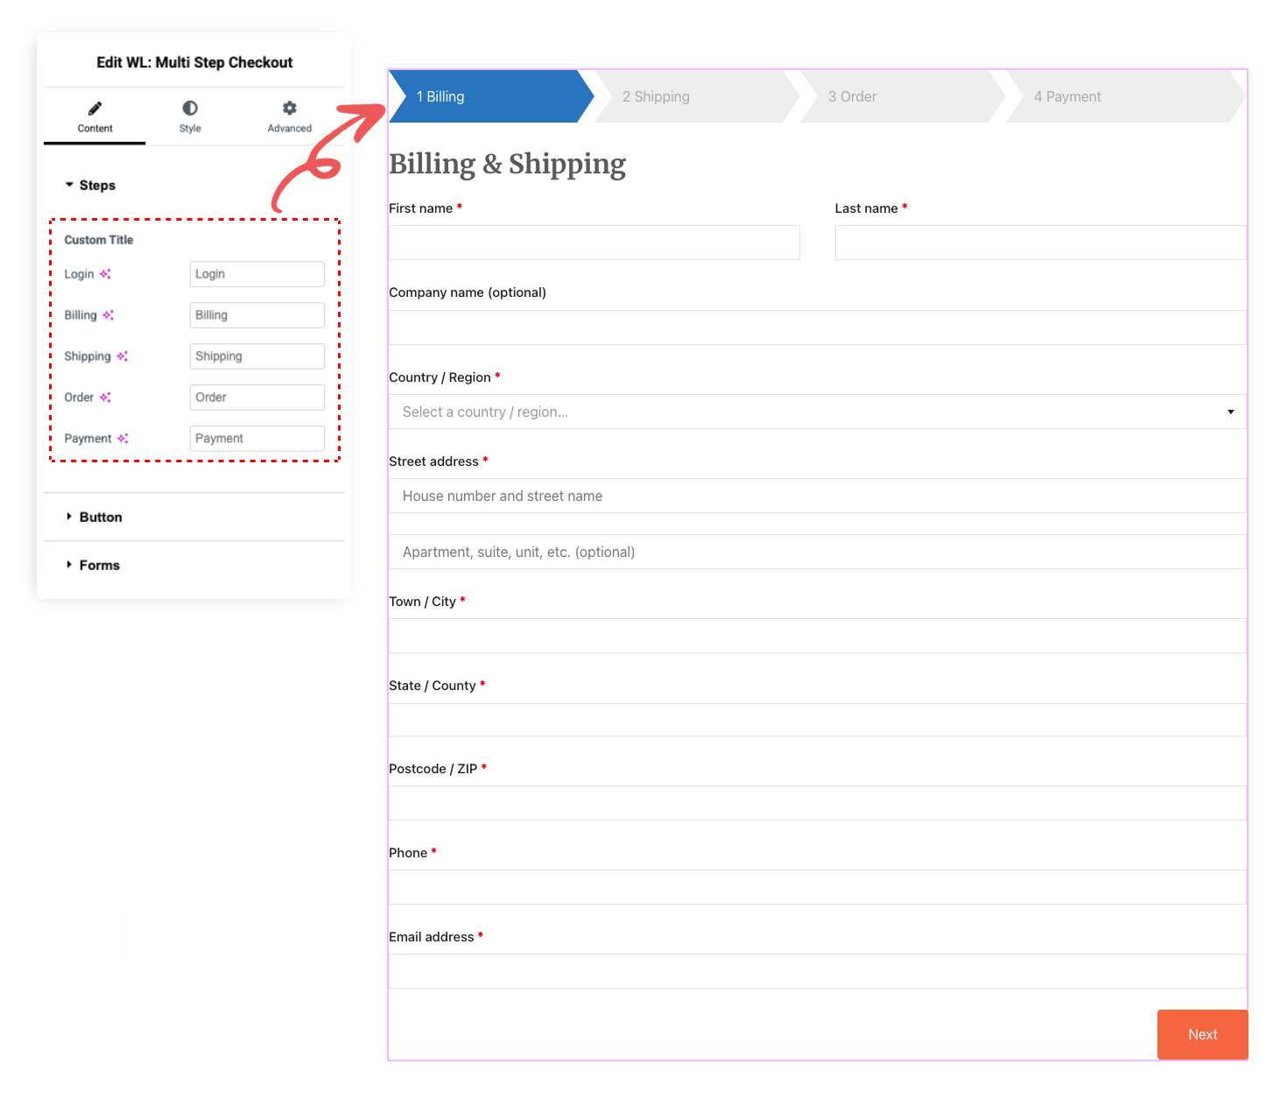Click the AI icon beside Shipping
Image resolution: width=1287 pixels, height=1099 pixels.
[x=123, y=356]
